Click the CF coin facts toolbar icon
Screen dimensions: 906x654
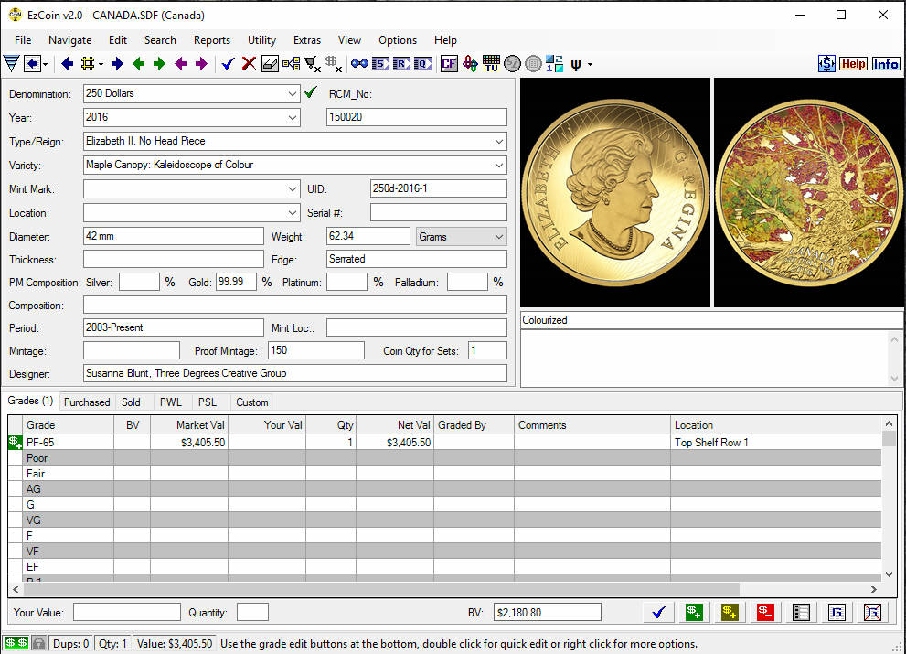click(x=449, y=63)
